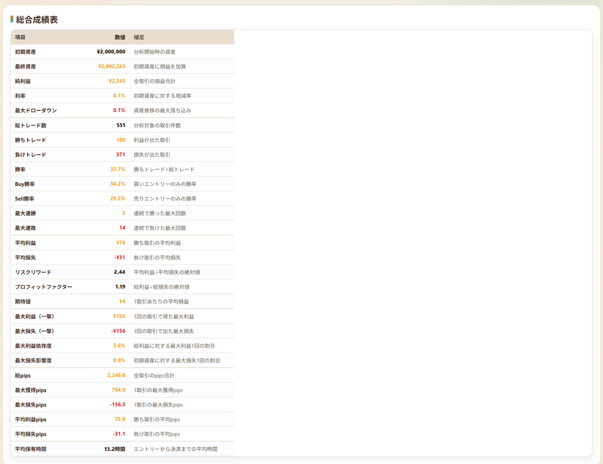
Task: Click the -156.3 max lost pips value
Action: [118, 405]
